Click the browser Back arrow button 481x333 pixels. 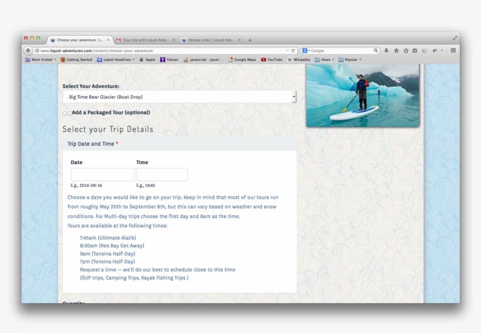click(28, 50)
